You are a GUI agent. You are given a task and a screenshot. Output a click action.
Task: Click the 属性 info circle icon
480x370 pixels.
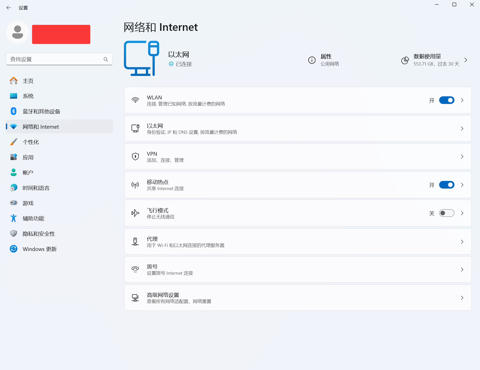[x=312, y=60]
